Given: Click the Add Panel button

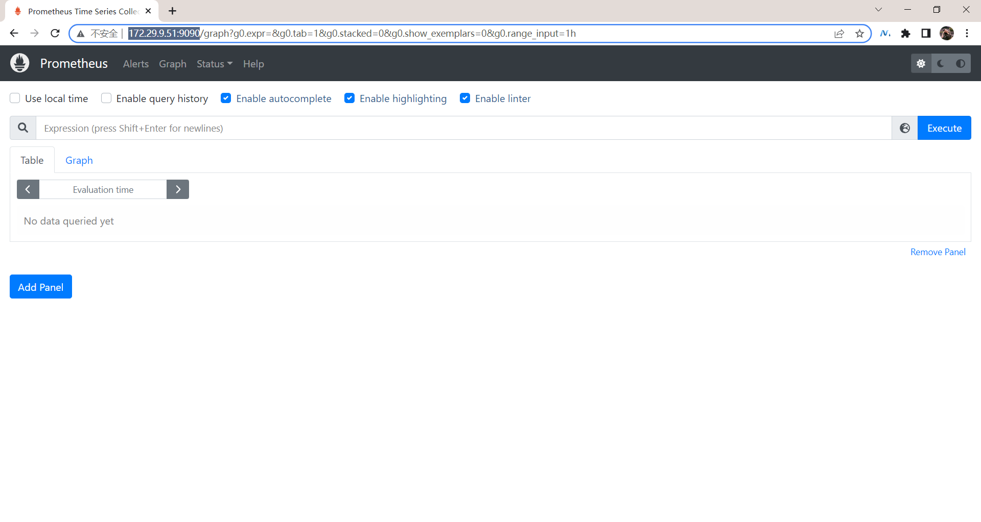Looking at the screenshot, I should (x=41, y=287).
